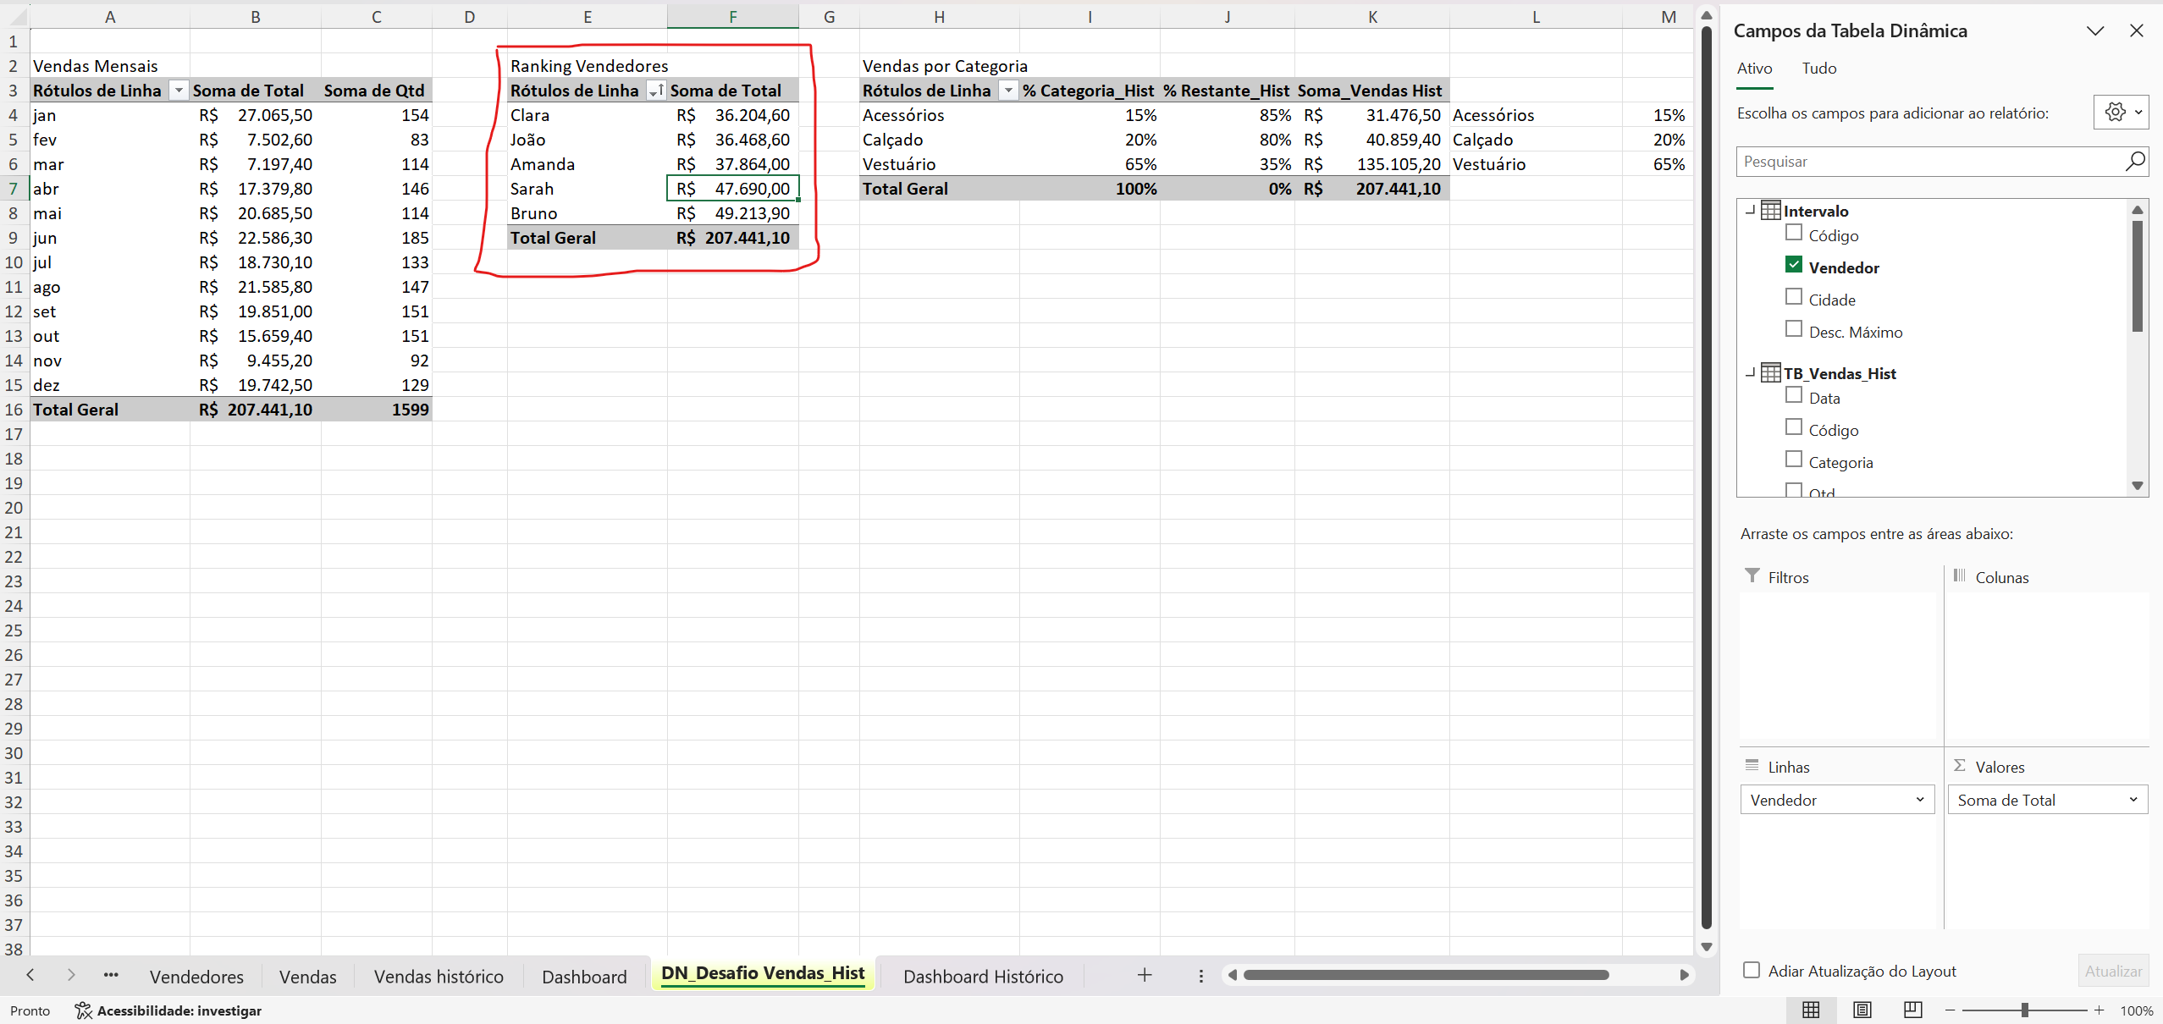Switch to Dashboard Histórico sheet tab
This screenshot has width=2163, height=1024.
pyautogui.click(x=982, y=976)
